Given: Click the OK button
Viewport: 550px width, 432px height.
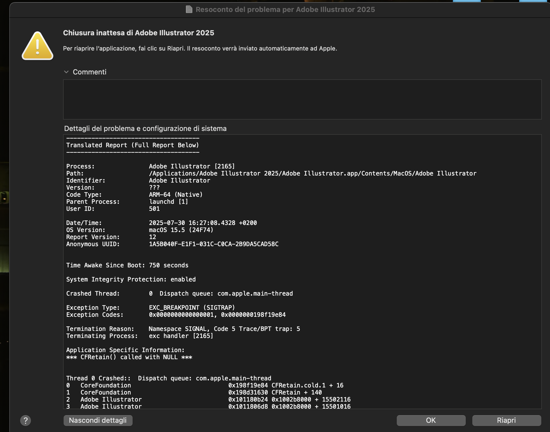Looking at the screenshot, I should click(x=431, y=420).
